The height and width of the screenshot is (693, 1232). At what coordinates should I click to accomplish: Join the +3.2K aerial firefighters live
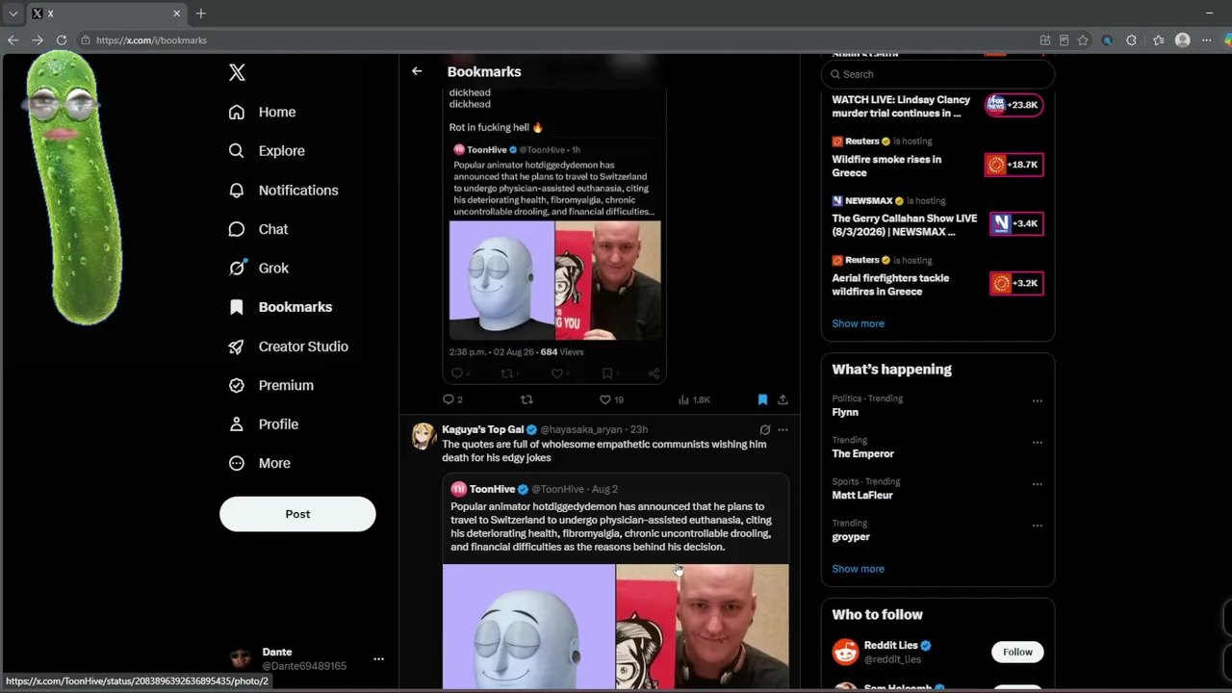point(1015,283)
